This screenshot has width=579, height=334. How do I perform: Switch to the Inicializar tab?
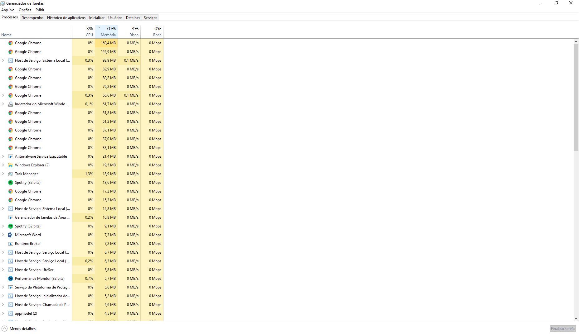(x=97, y=18)
